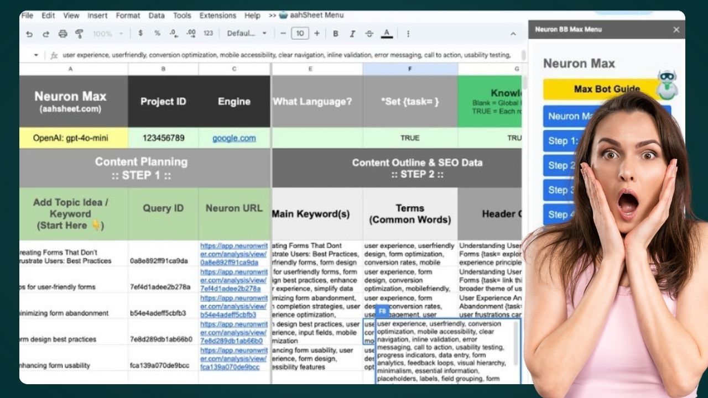Open the Data menu
This screenshot has width=708, height=398.
click(157, 15)
